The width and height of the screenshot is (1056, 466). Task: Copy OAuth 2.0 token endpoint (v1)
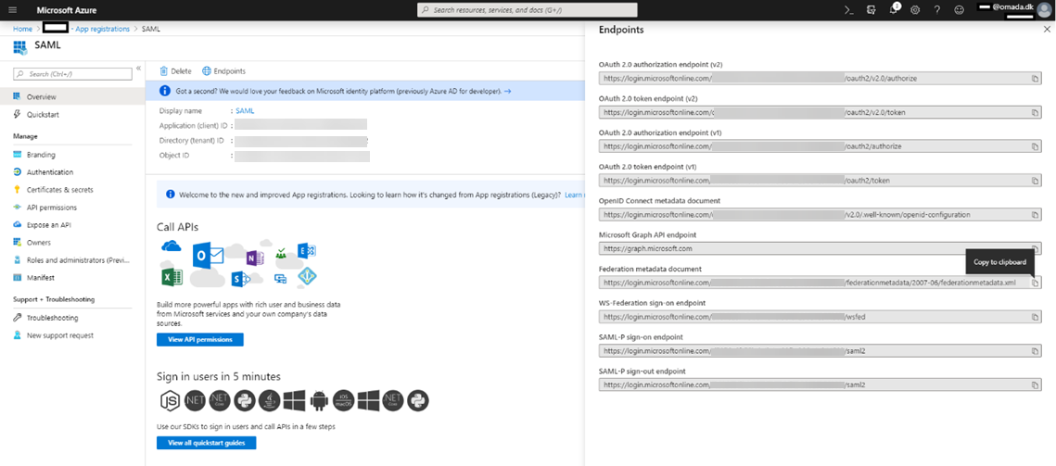pyautogui.click(x=1035, y=181)
